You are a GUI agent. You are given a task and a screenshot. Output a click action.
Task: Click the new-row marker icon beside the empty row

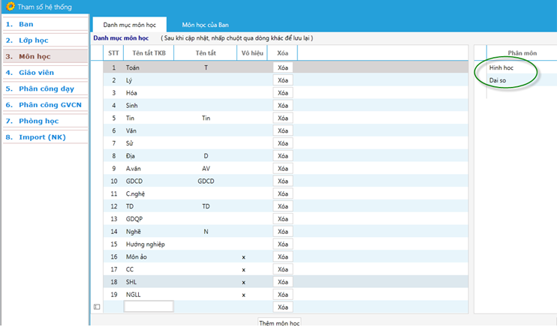(x=97, y=307)
